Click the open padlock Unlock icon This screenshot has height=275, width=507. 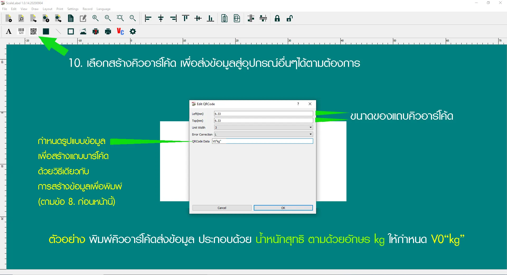coord(290,18)
